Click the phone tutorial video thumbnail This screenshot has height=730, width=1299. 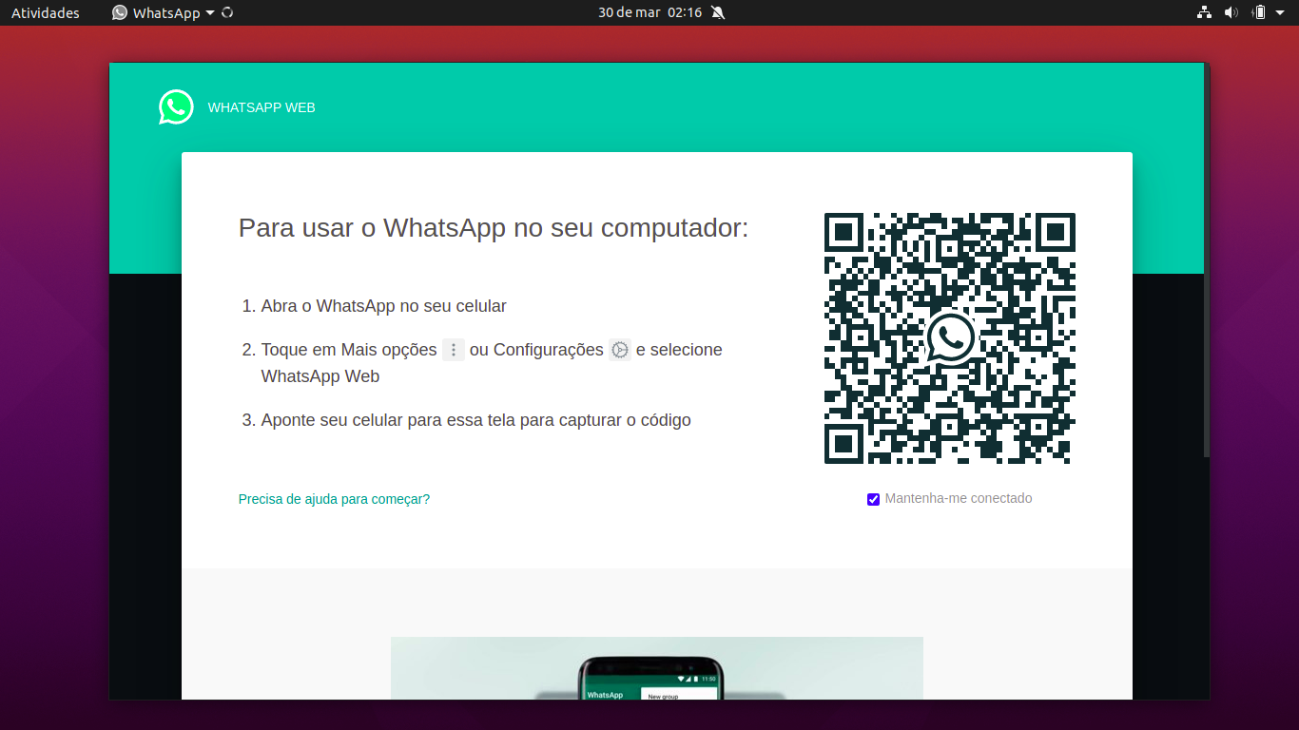click(657, 668)
